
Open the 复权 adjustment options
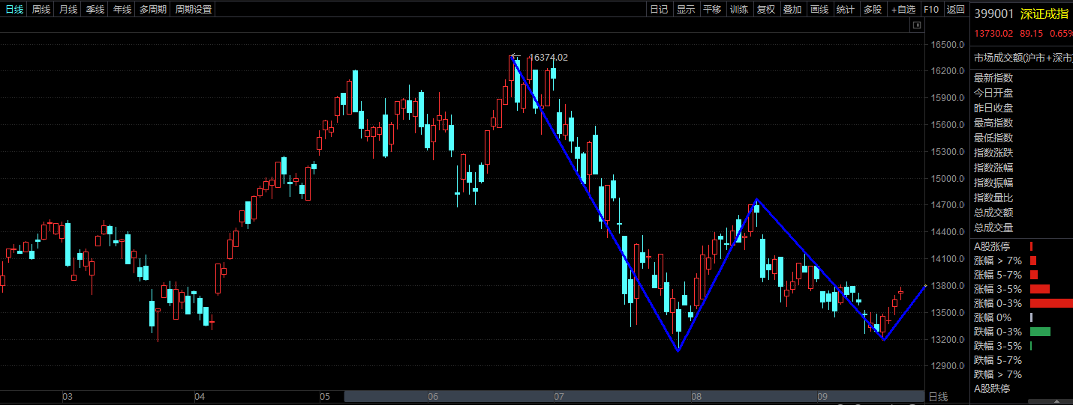(x=765, y=9)
